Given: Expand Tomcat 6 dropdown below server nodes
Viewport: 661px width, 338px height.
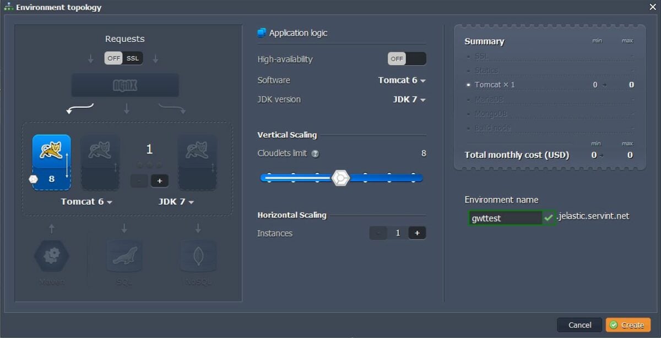Looking at the screenshot, I should click(86, 202).
